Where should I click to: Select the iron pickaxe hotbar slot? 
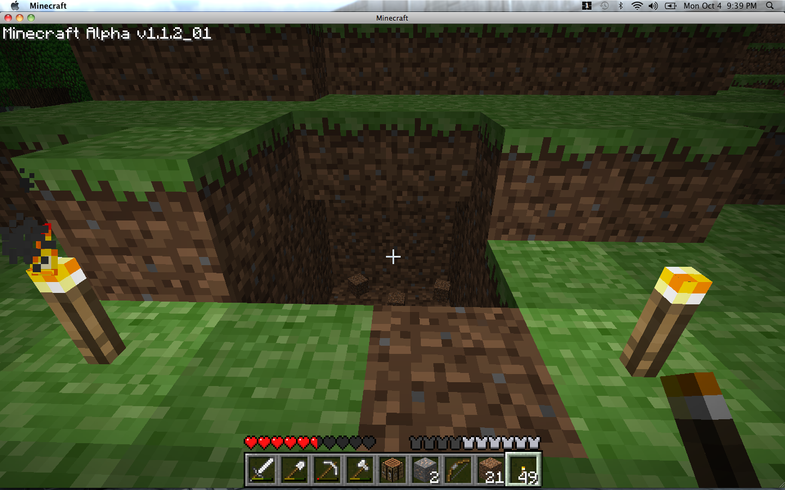coord(327,469)
